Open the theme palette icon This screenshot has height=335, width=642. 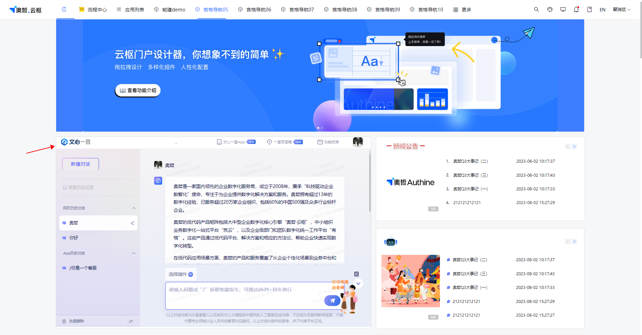coord(550,9)
